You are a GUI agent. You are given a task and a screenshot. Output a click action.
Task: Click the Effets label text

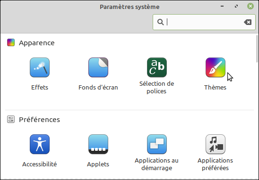coord(40,88)
